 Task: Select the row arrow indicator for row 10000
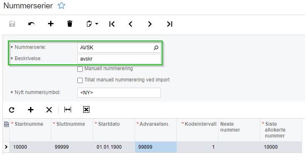pos(6,147)
